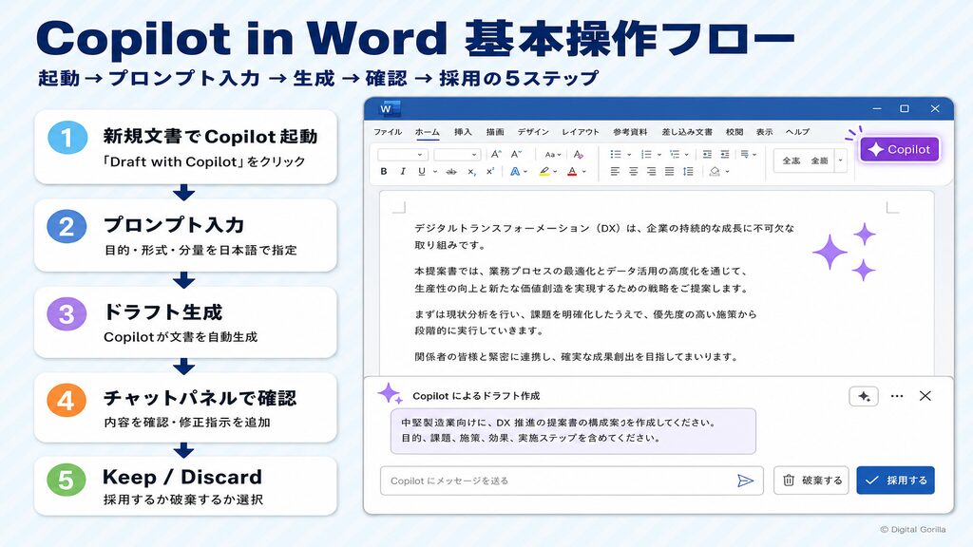973x547 pixels.
Task: Switch to the 校閲 tab
Action: coord(735,132)
